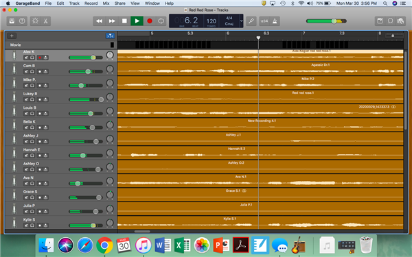412x257 pixels.
Task: Select the Ashley J track header
Action: point(61,139)
